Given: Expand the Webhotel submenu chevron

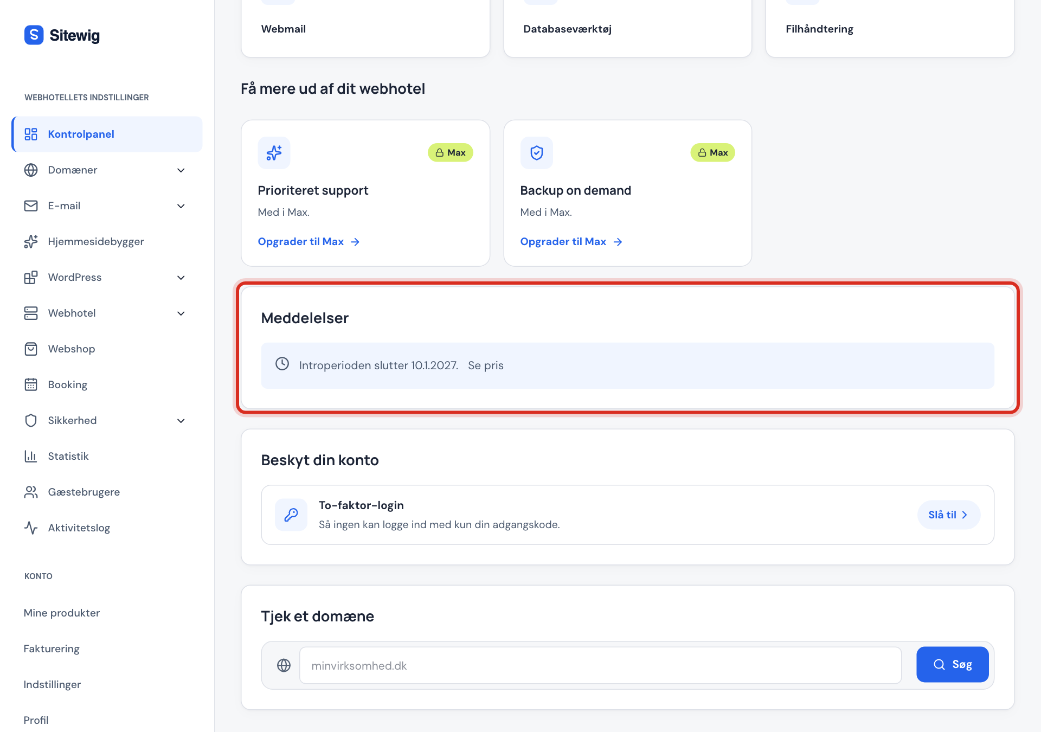Looking at the screenshot, I should click(181, 313).
